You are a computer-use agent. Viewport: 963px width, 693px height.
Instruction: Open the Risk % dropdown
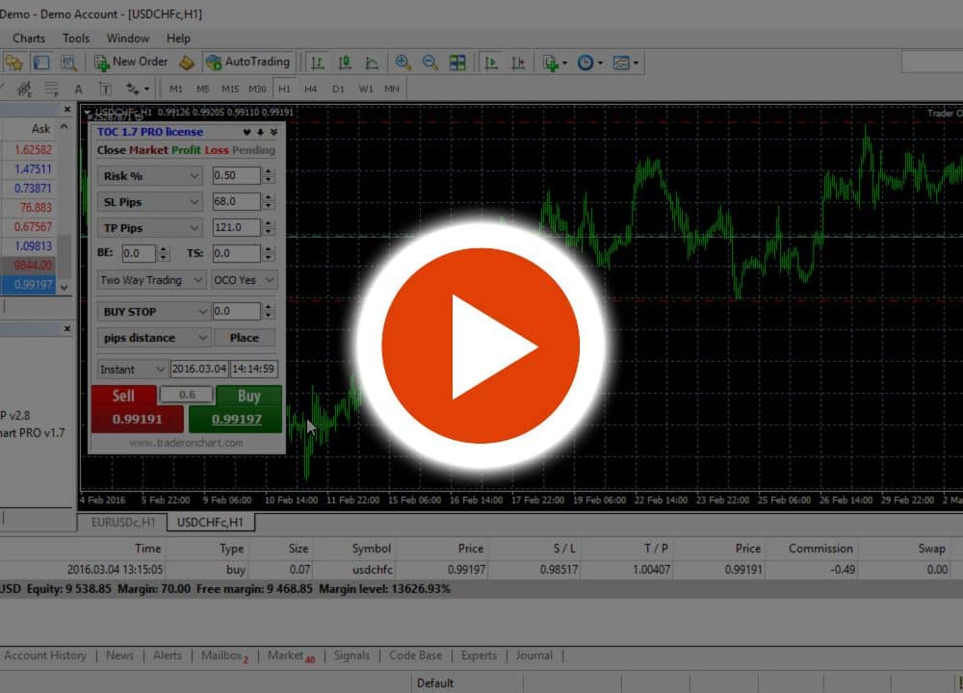pyautogui.click(x=150, y=176)
